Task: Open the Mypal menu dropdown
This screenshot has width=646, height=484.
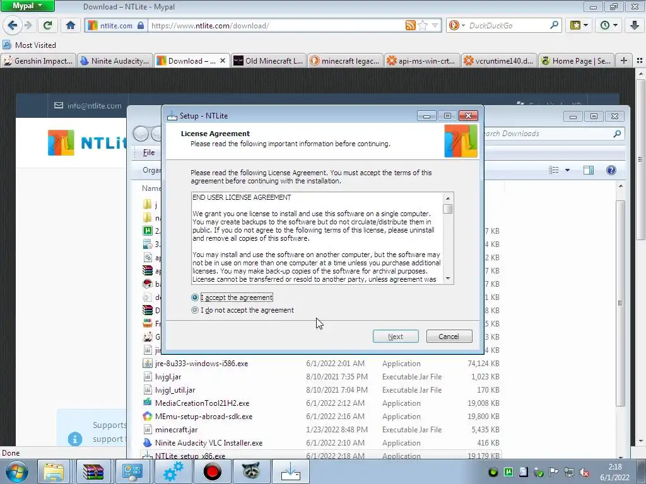Action: coord(28,6)
